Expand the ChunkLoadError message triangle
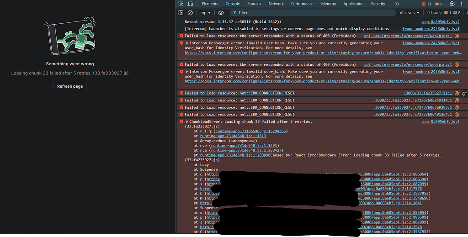 (187, 121)
